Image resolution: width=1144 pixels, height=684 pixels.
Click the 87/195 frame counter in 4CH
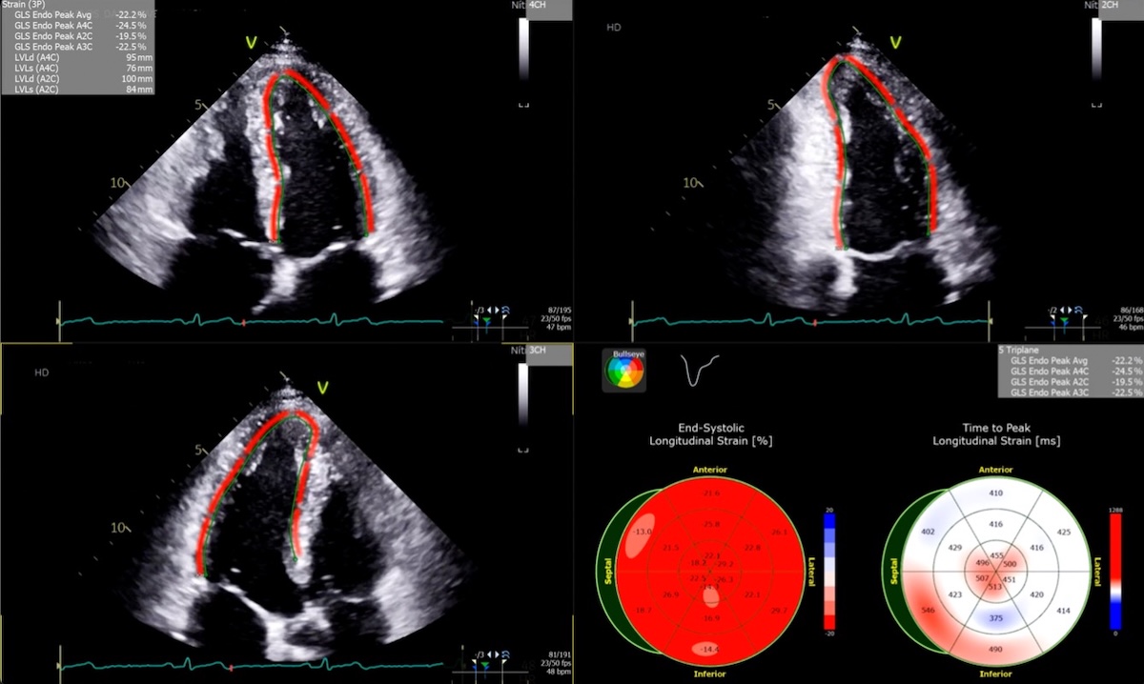[559, 310]
